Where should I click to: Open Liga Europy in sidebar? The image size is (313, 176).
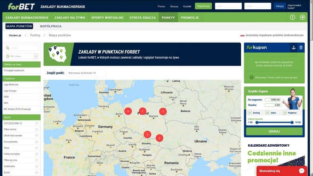point(22,91)
